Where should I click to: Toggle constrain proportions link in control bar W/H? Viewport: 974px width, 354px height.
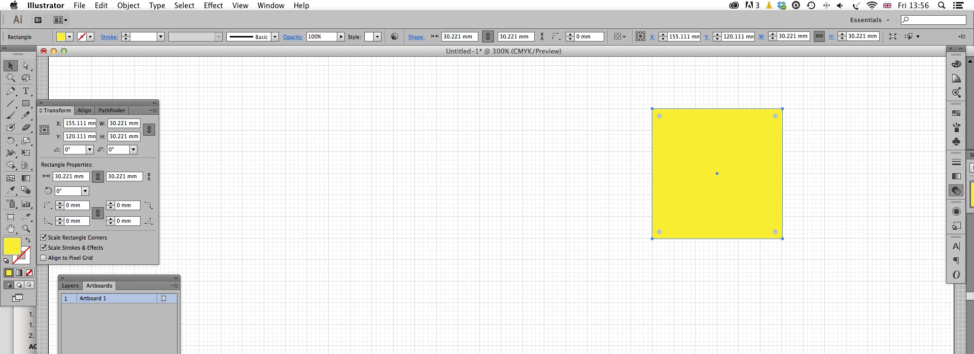pos(819,36)
